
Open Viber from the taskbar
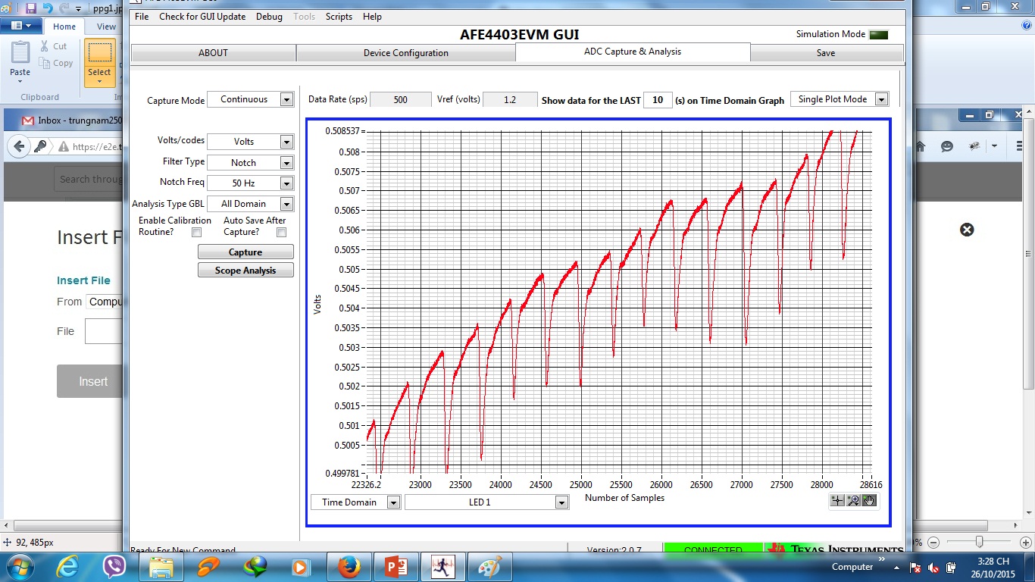coord(114,566)
